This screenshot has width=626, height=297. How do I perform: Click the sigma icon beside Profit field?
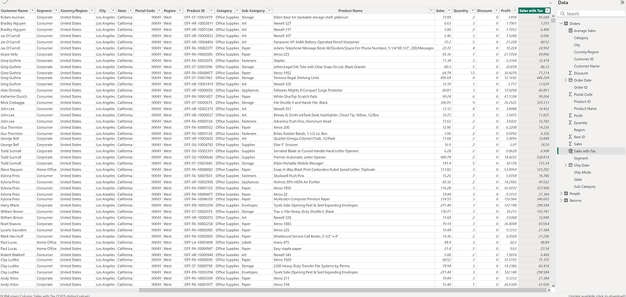tap(570, 116)
